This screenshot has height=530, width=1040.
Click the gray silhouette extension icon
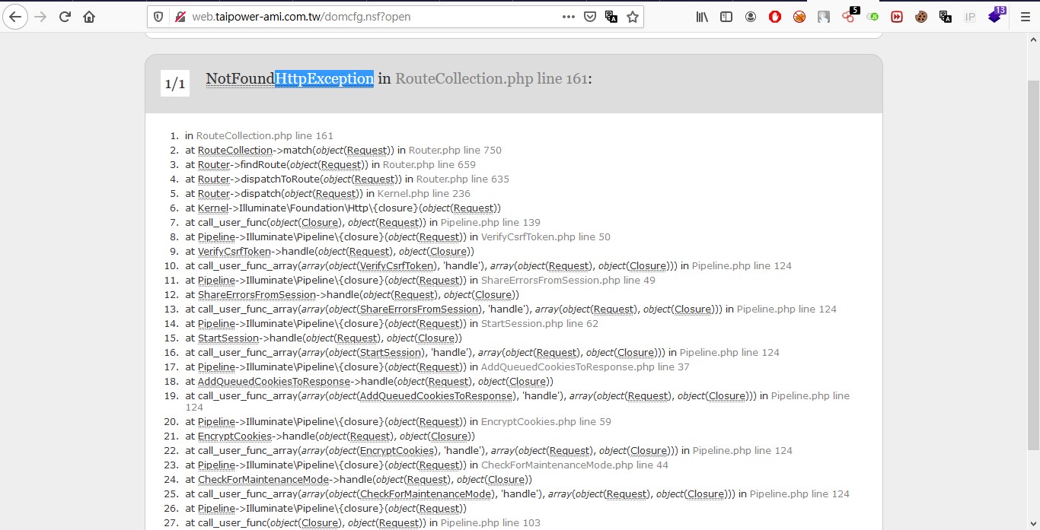tap(824, 17)
